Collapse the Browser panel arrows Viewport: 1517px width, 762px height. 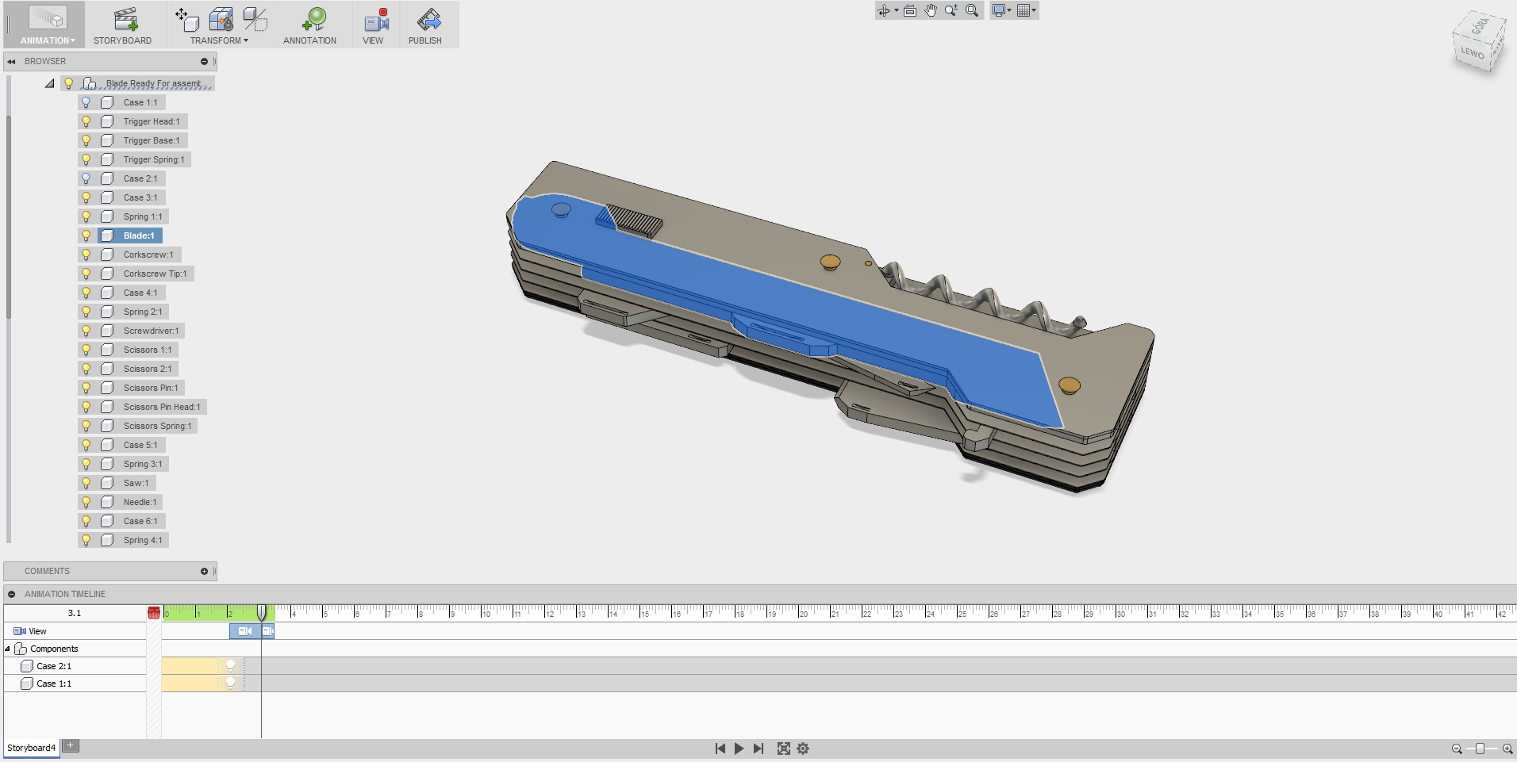click(12, 61)
